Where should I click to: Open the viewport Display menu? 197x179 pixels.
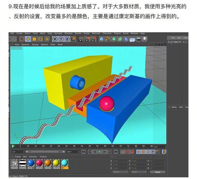click(35, 44)
